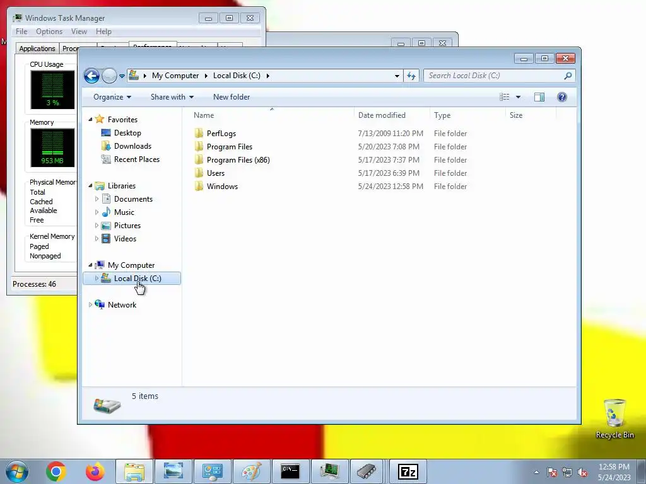Click the address bar drive icon
646x484 pixels.
[134, 76]
